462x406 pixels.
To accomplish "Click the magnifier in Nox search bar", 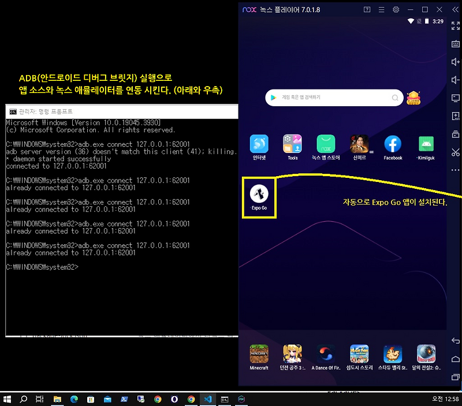I will (x=395, y=98).
